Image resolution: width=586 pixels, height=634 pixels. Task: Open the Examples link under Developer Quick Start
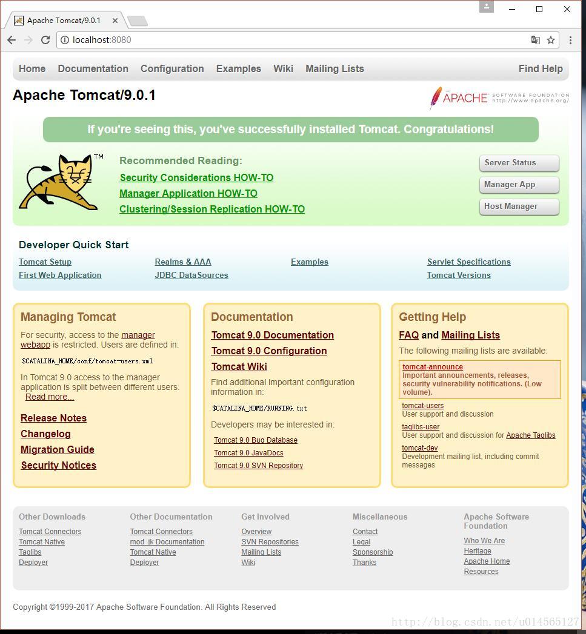tap(310, 262)
